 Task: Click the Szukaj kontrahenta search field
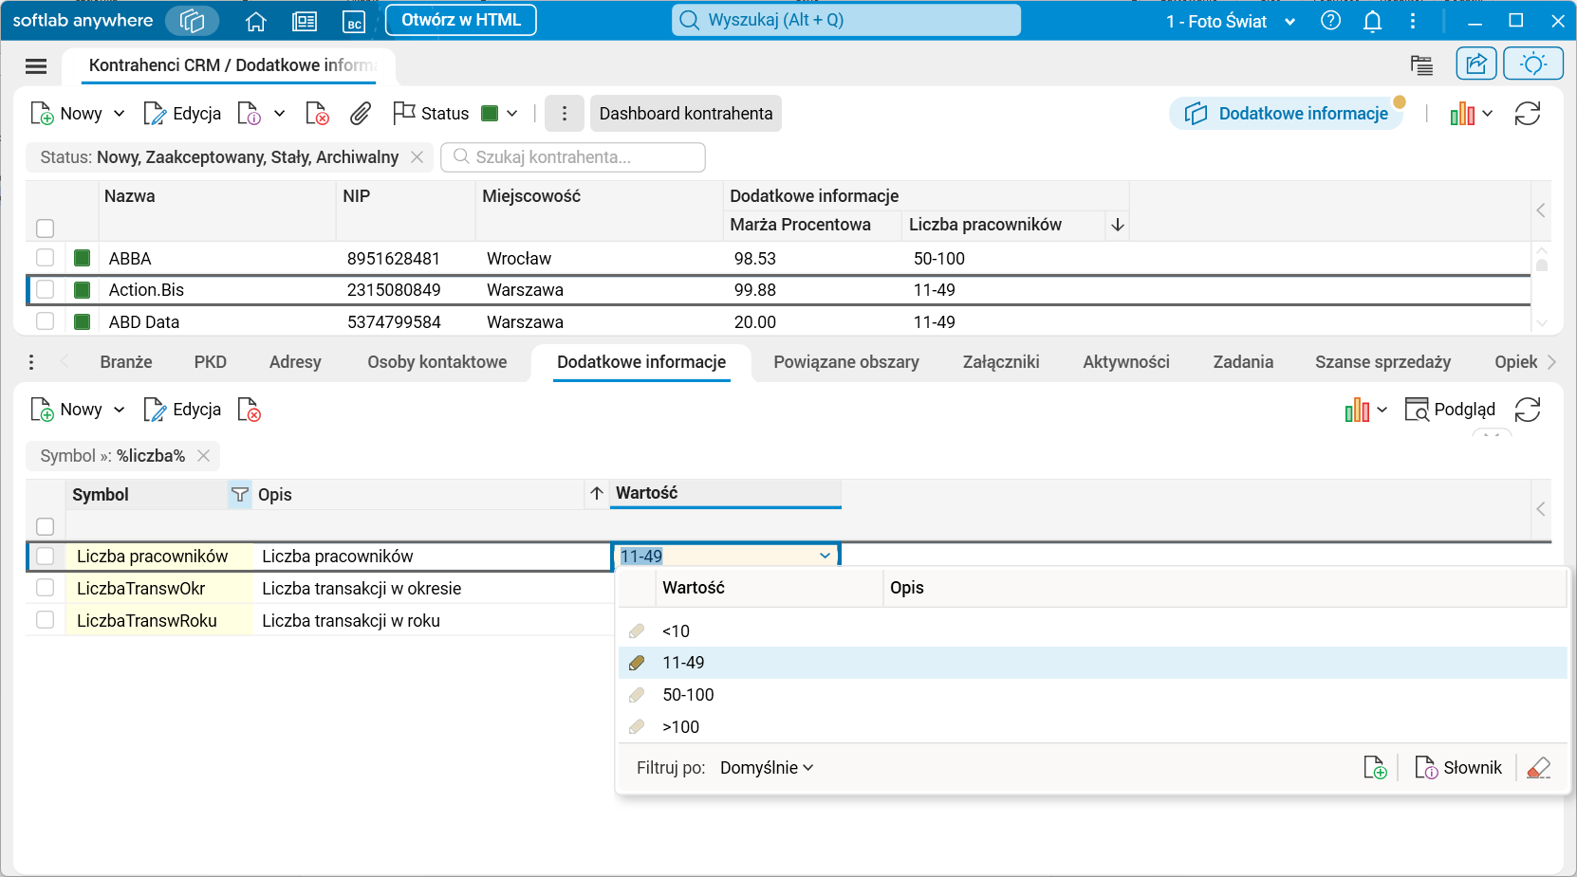574,157
